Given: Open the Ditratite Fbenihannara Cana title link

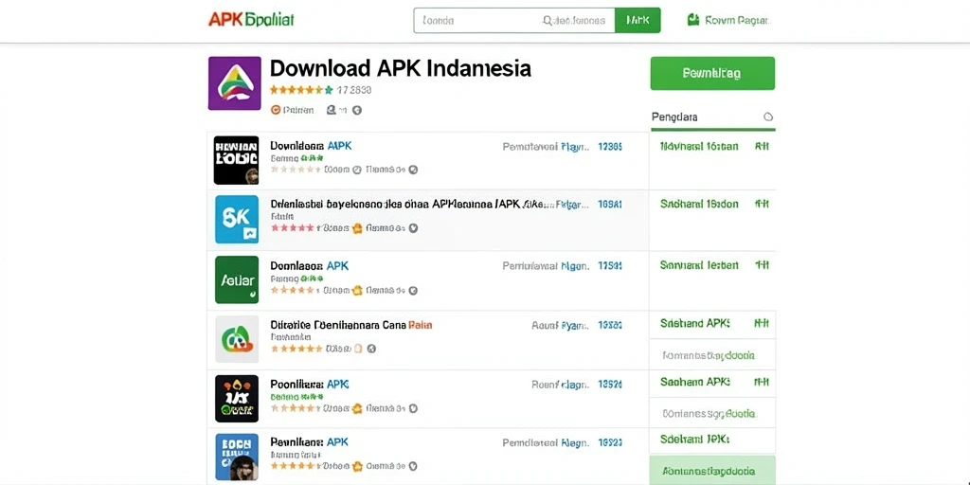Looking at the screenshot, I should (351, 325).
